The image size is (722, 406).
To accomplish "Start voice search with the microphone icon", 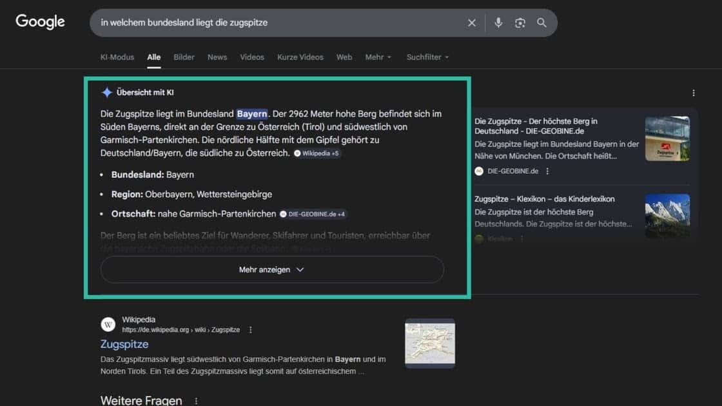I will point(498,22).
